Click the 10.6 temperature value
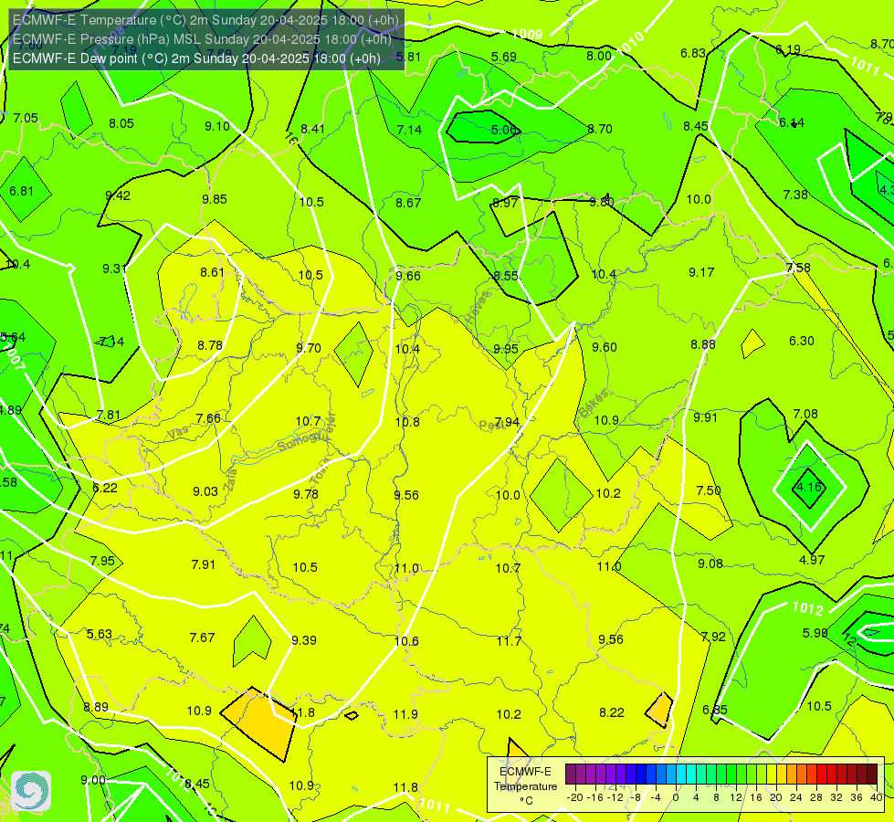894x822 pixels. [x=406, y=642]
